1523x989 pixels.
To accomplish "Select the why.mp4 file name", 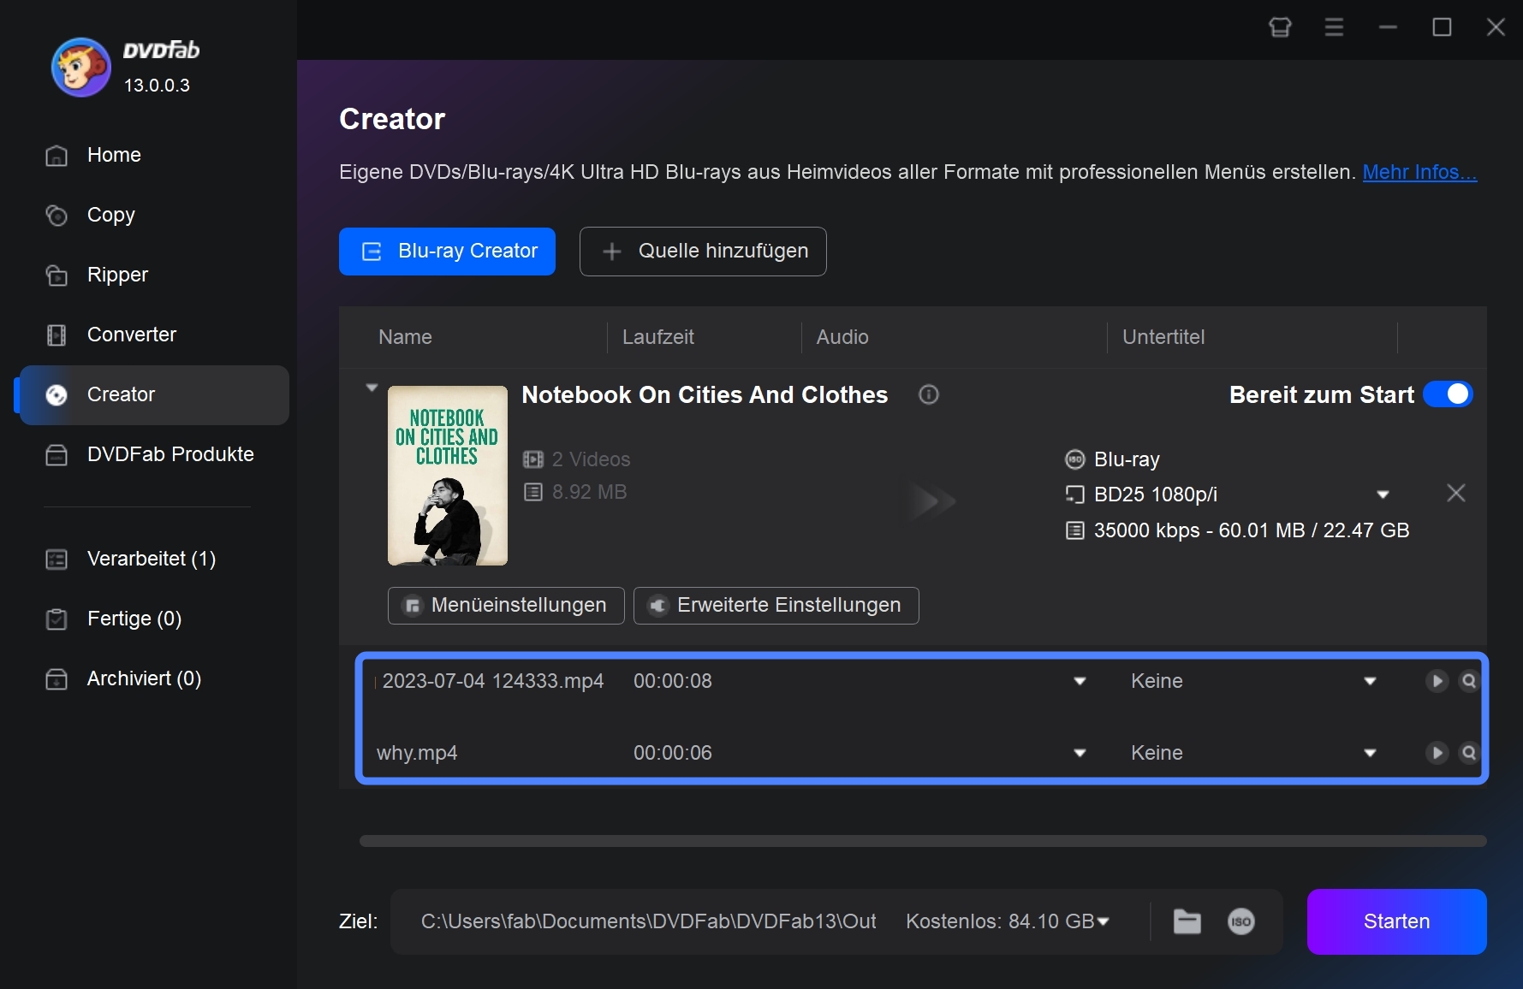I will click(x=417, y=753).
